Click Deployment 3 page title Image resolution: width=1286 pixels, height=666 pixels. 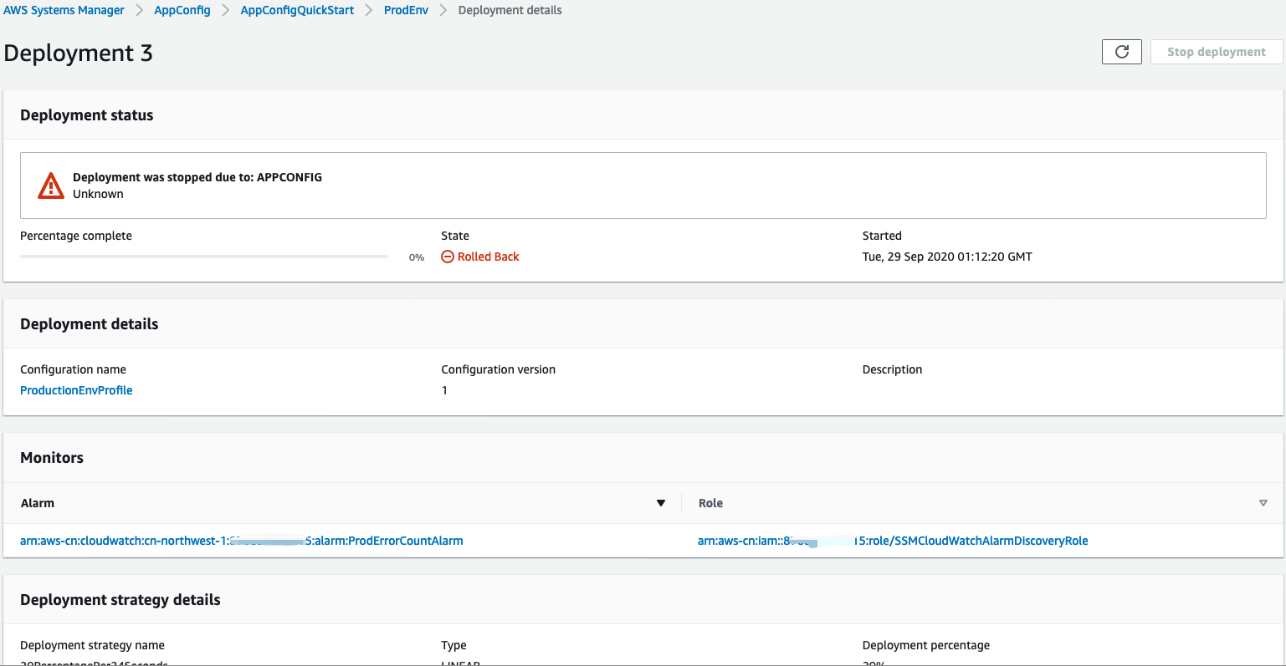(x=78, y=53)
